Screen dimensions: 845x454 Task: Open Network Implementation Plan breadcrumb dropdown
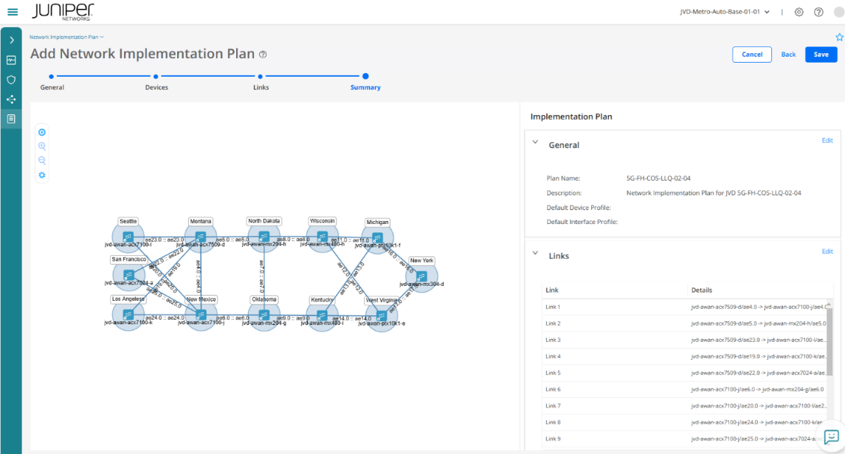click(67, 36)
